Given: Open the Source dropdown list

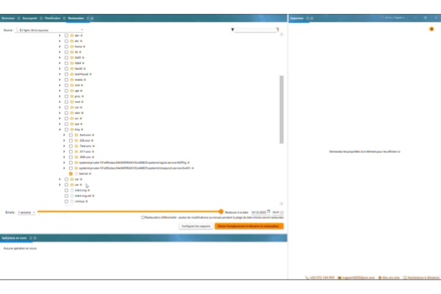Looking at the screenshot, I should coord(51,30).
